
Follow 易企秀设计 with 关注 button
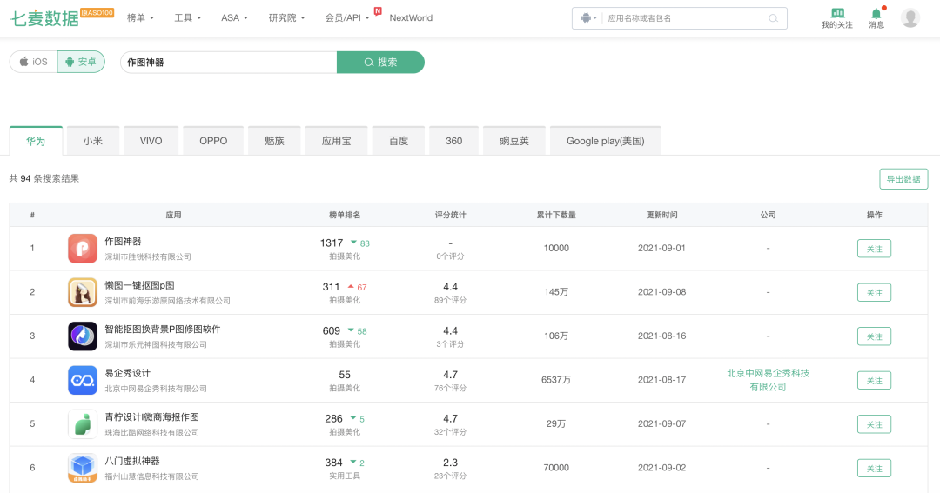click(874, 380)
